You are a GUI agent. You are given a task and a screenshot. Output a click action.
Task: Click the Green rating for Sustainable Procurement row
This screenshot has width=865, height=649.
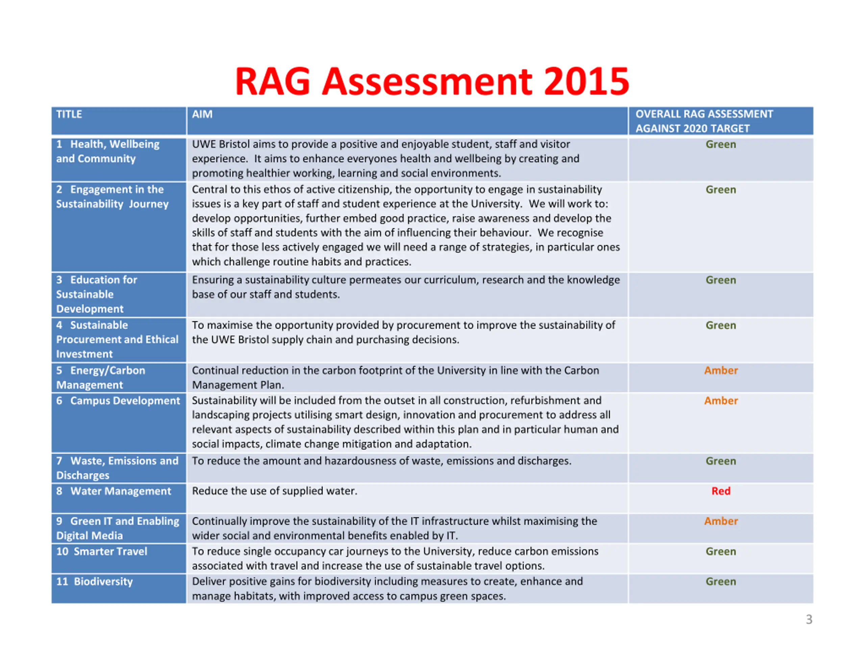pos(721,326)
